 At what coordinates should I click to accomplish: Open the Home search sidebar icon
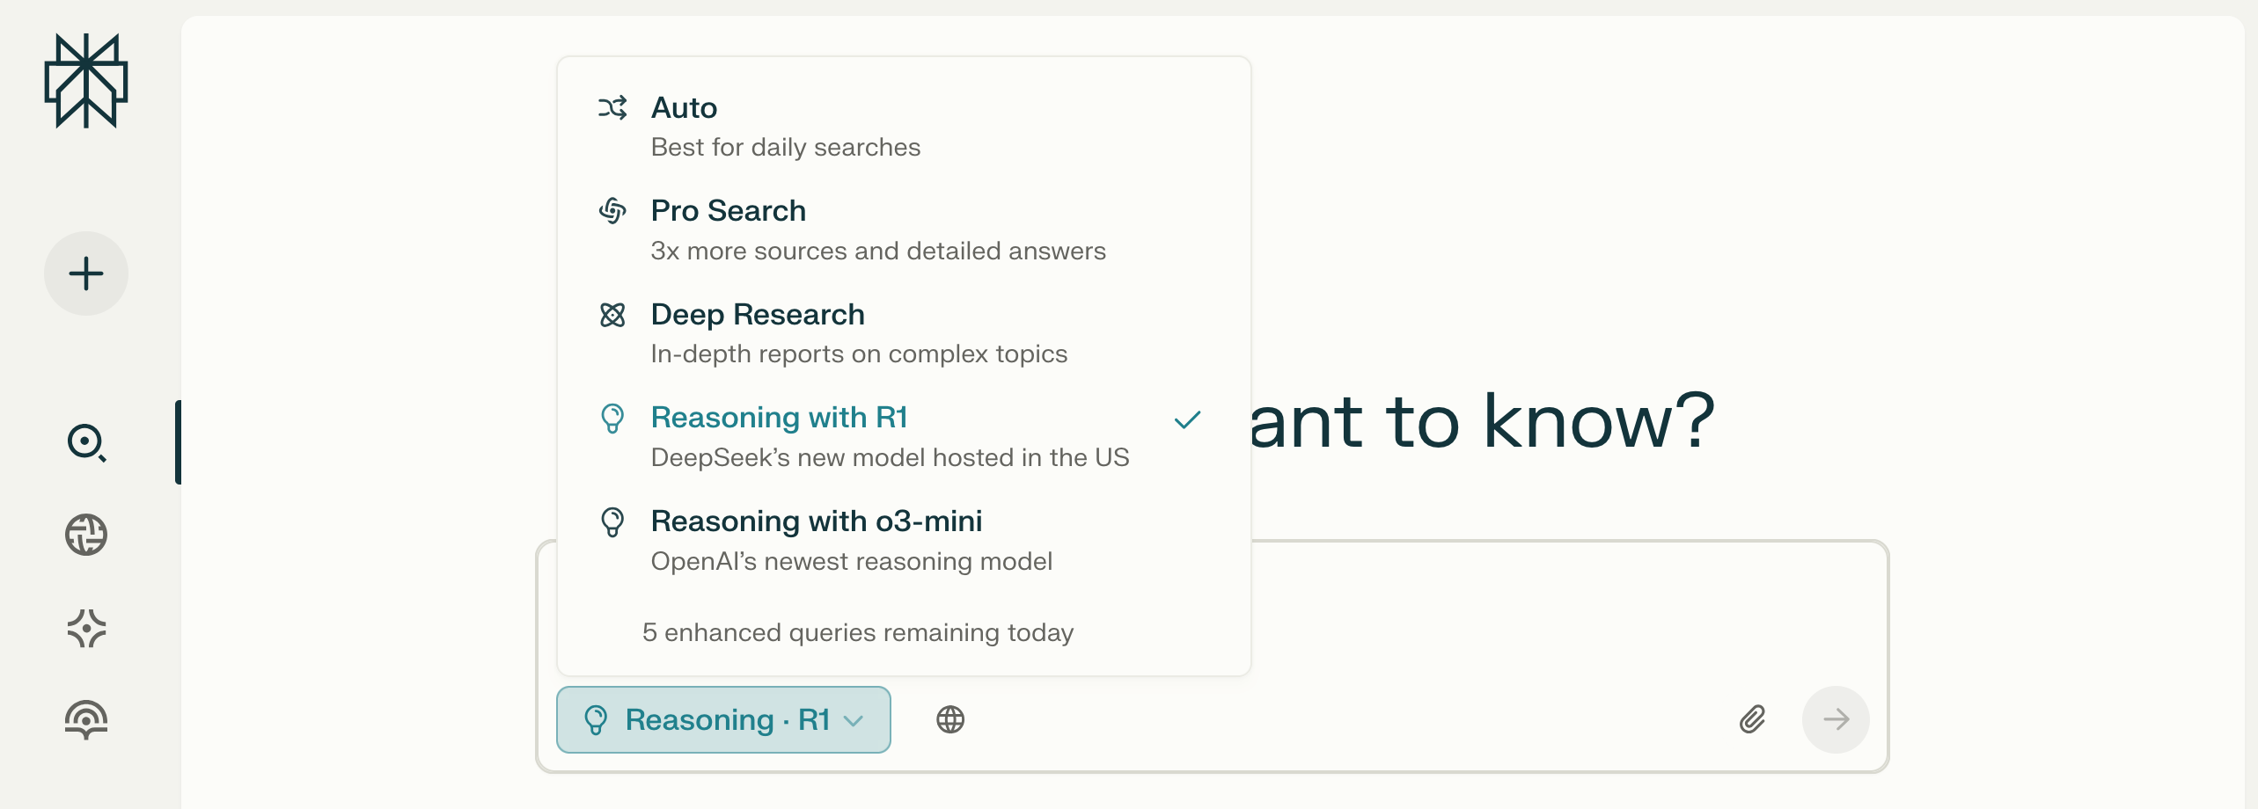tap(86, 442)
